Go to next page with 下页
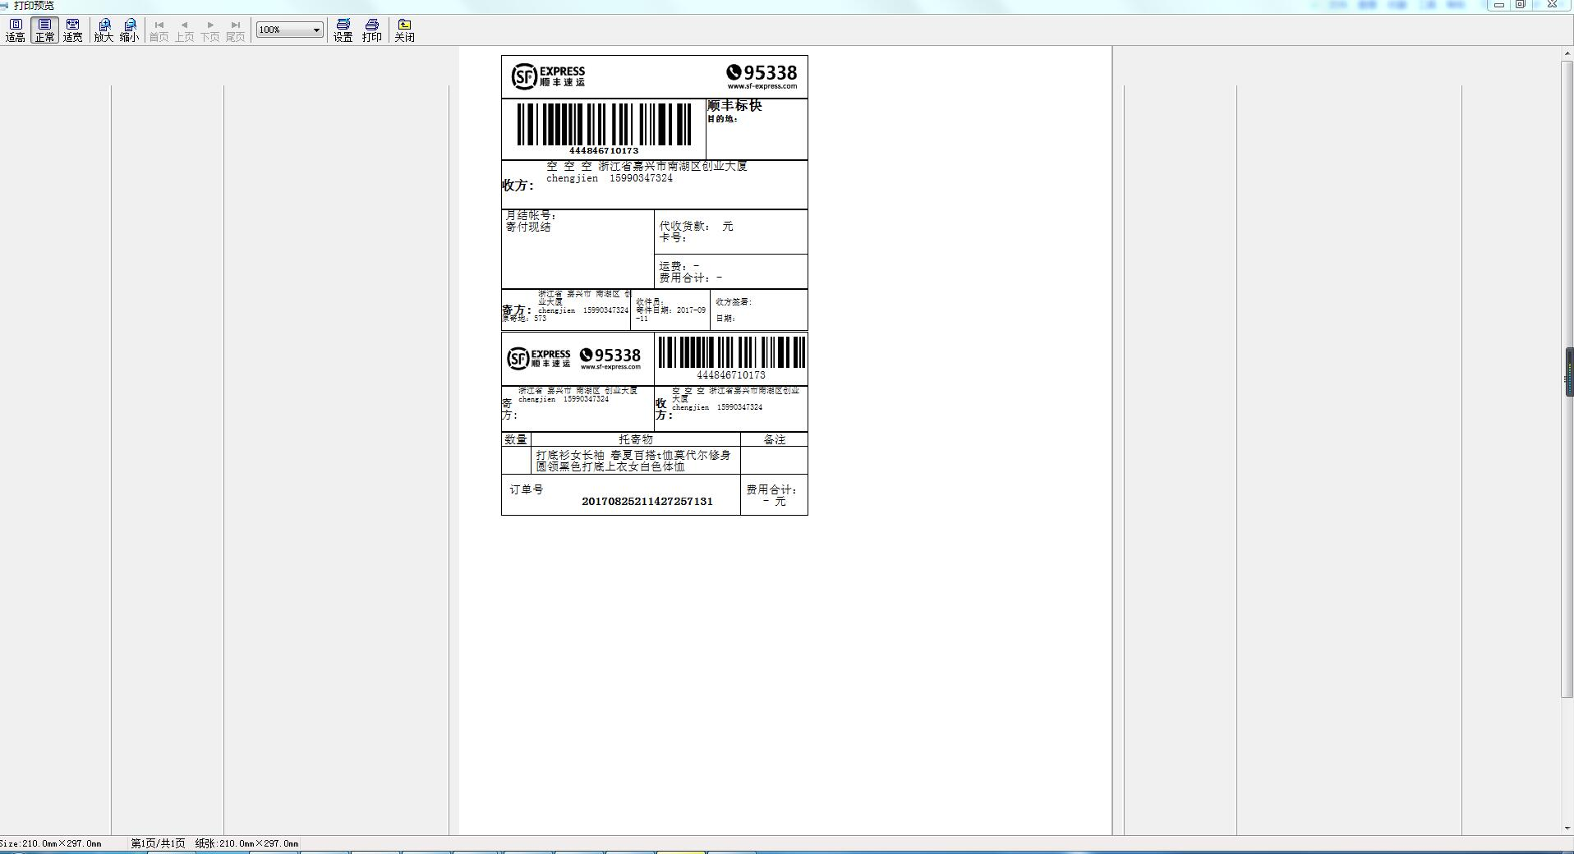Image resolution: width=1574 pixels, height=854 pixels. tap(210, 30)
